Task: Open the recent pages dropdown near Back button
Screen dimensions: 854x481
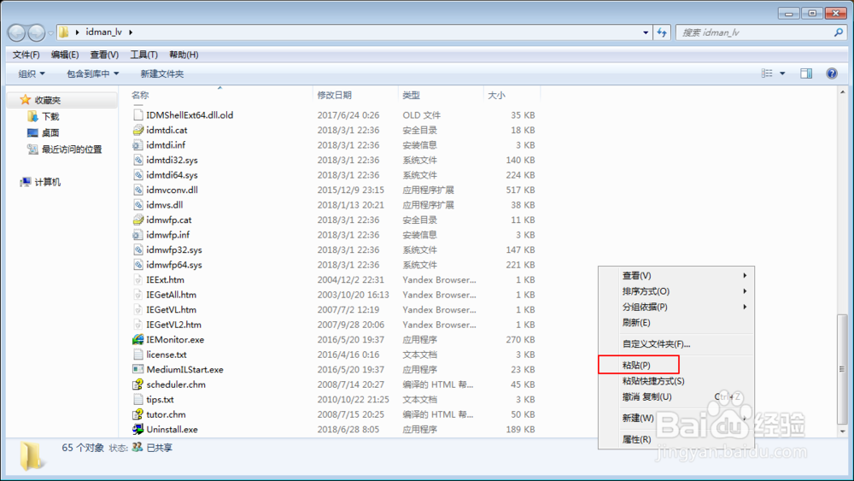Action: click(50, 32)
